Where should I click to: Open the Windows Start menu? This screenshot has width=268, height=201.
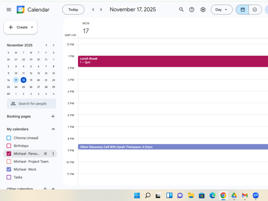137,195
